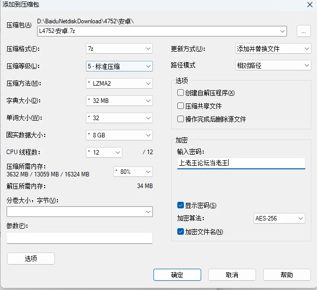This screenshot has width=317, height=290.
Task: Open the 分卷大小 combo box
Action: click(x=80, y=212)
